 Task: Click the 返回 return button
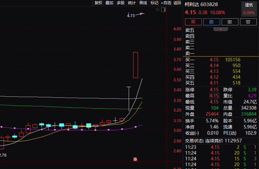pyautogui.click(x=177, y=3)
